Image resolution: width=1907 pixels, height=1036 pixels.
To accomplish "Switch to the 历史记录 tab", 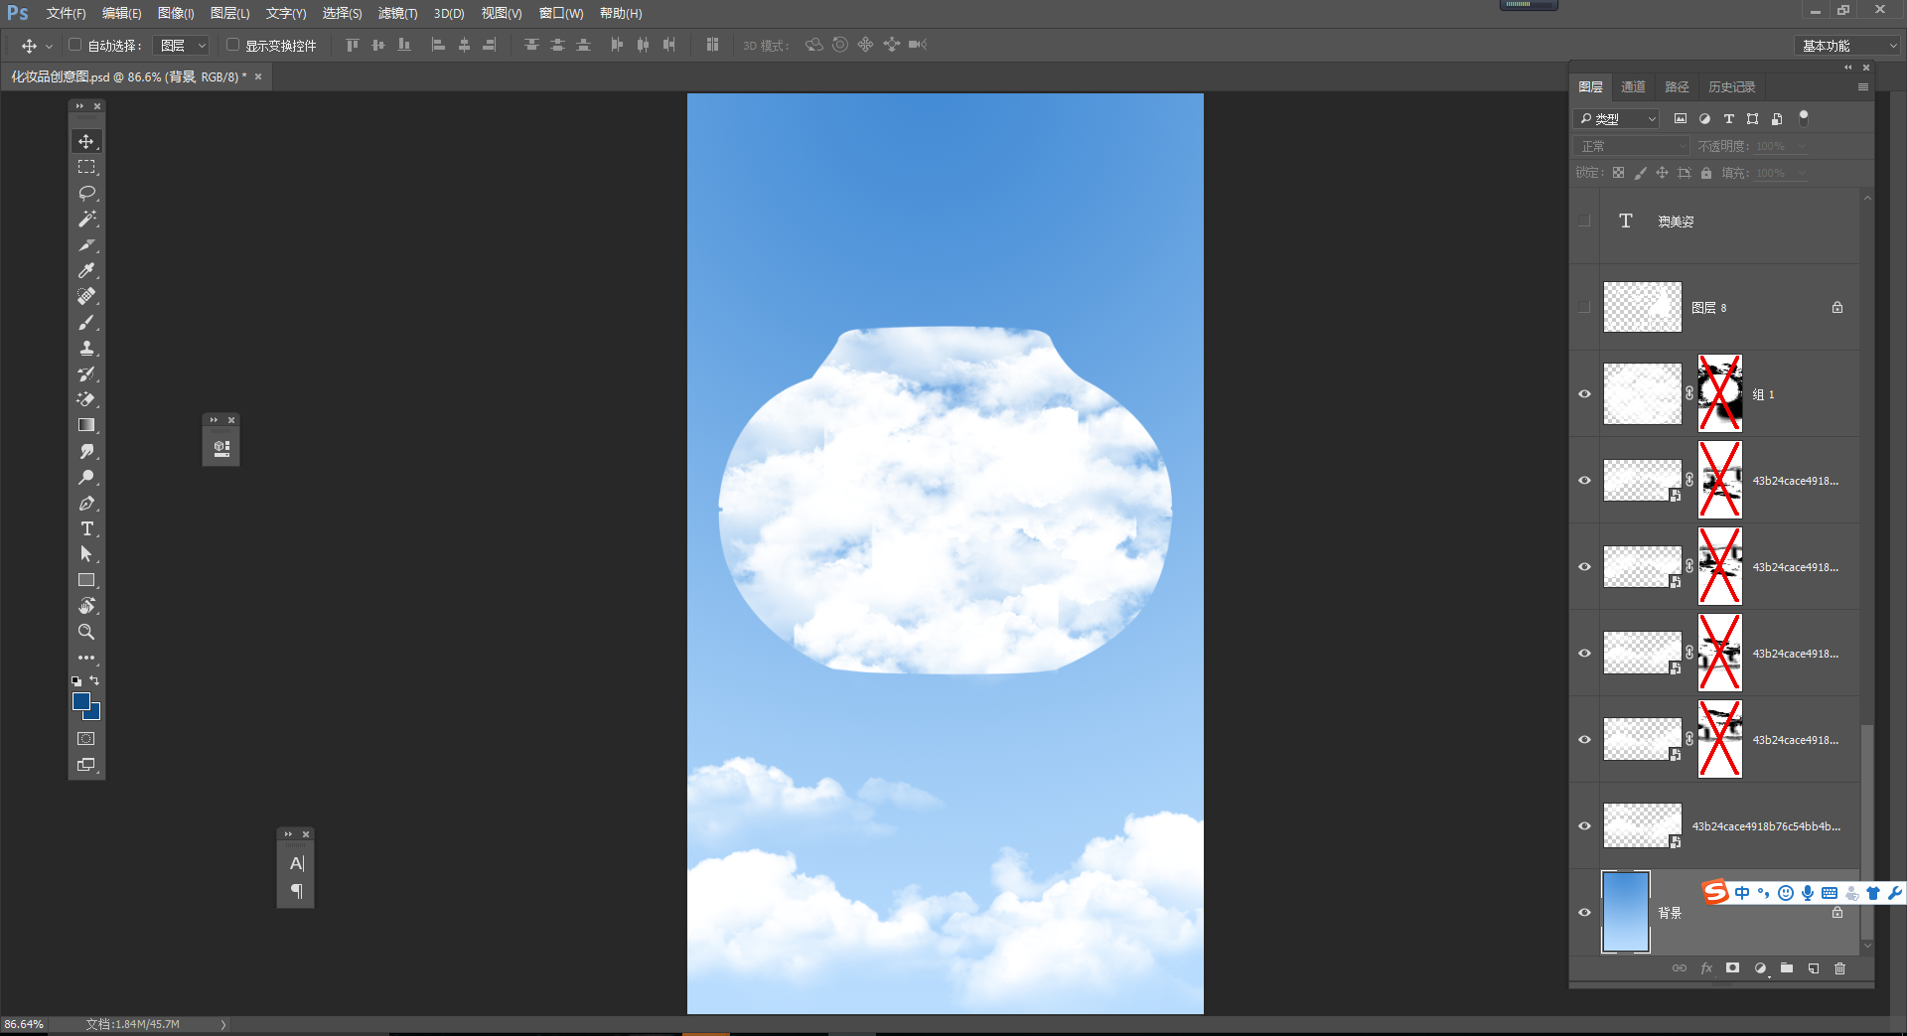I will tap(1731, 87).
